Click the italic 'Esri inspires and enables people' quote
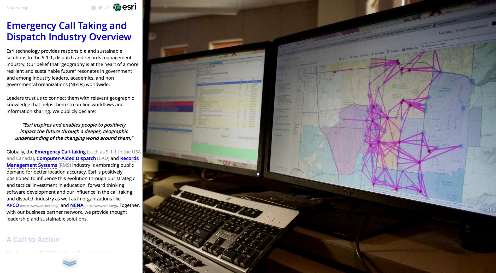 (x=74, y=132)
